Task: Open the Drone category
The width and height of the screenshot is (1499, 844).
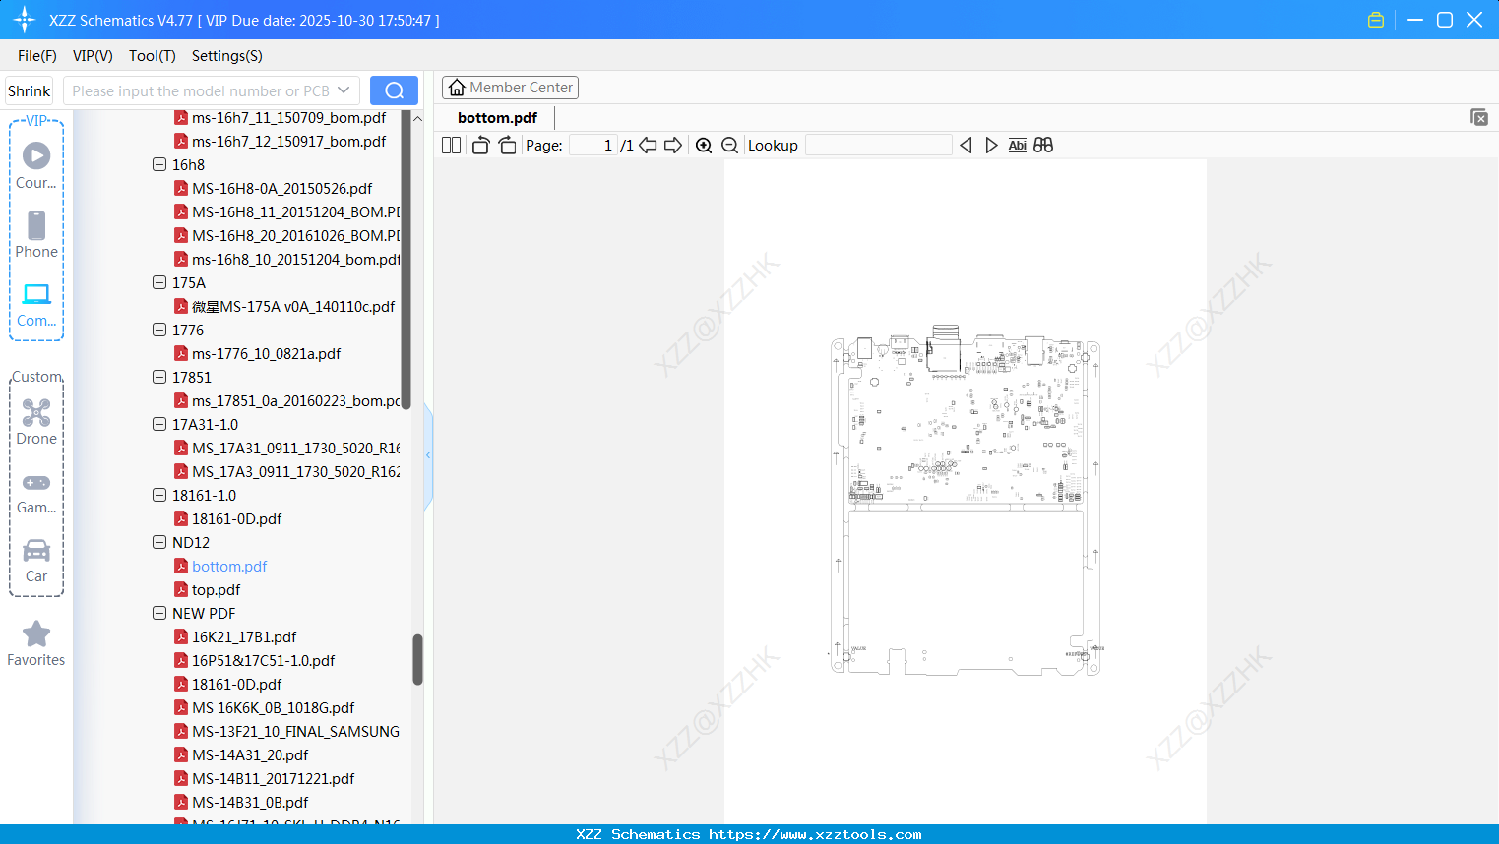Action: pos(36,422)
